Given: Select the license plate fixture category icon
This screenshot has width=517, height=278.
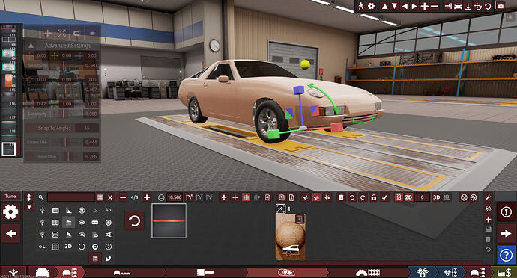Looking at the screenshot, I should (x=95, y=223).
